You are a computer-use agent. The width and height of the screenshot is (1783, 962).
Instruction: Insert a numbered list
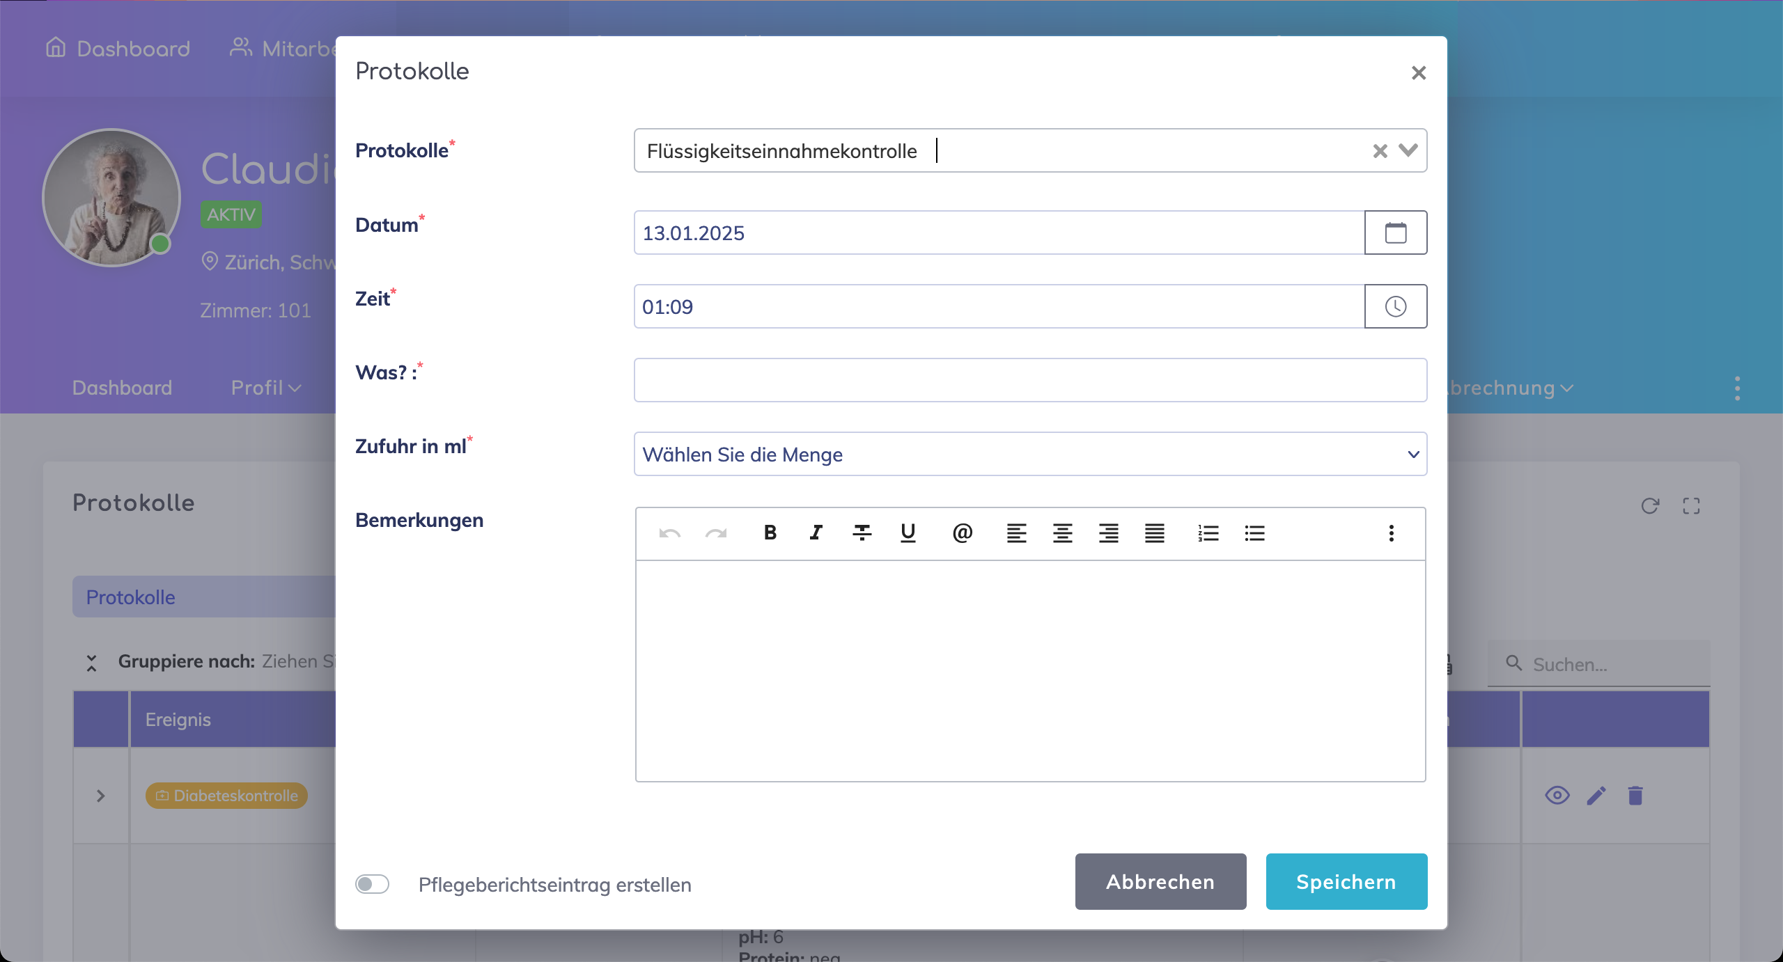click(x=1208, y=533)
